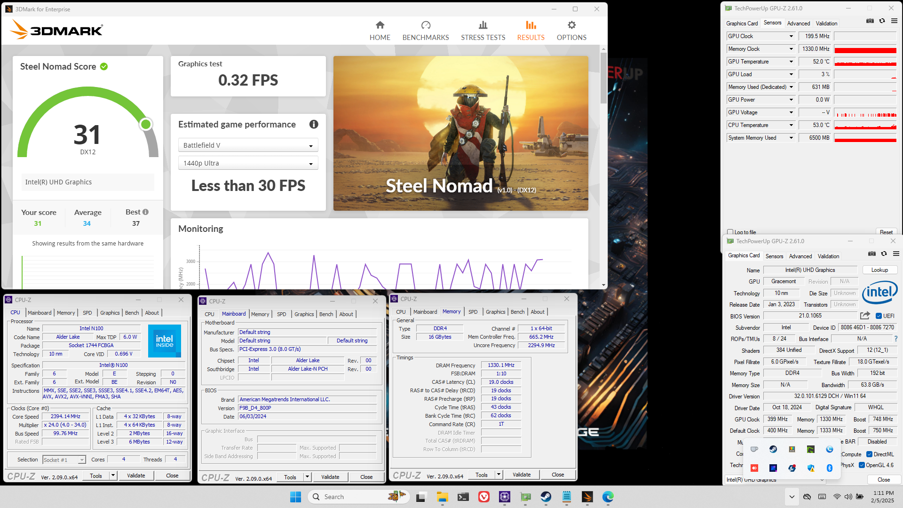Open the STRESS TESTS section
The height and width of the screenshot is (508, 903).
tap(483, 31)
